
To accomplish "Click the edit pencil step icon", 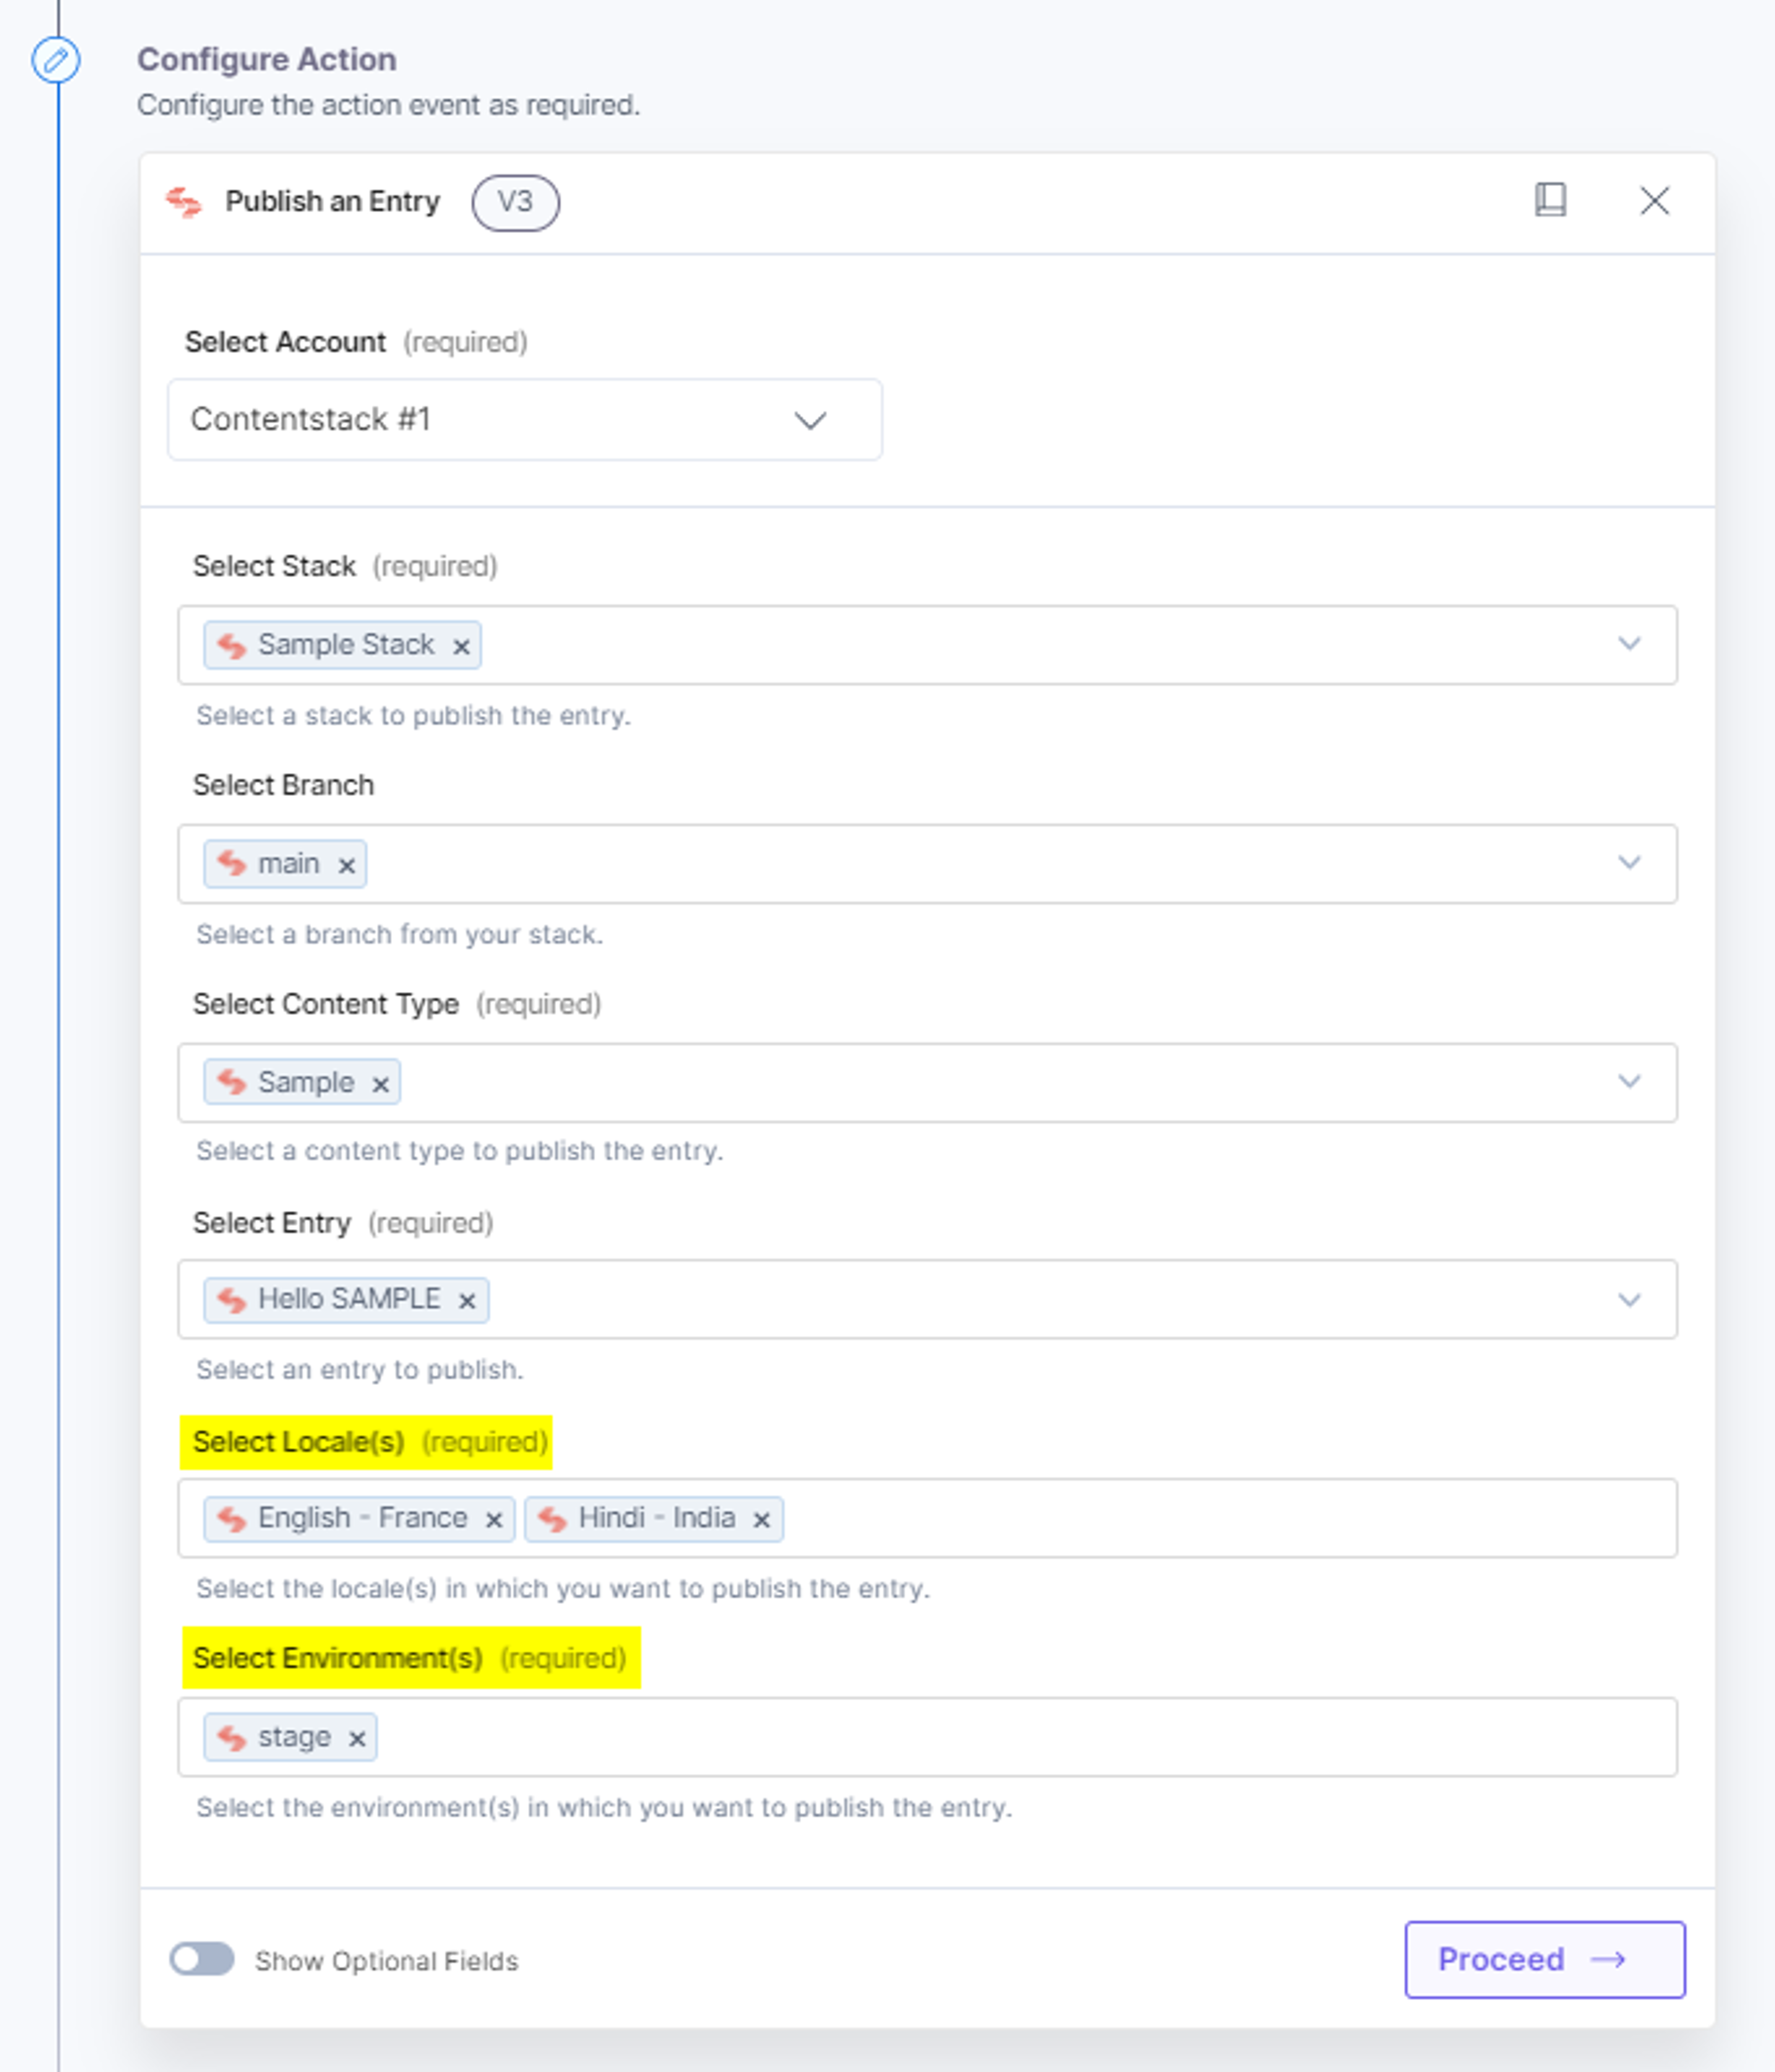I will pos(56,60).
